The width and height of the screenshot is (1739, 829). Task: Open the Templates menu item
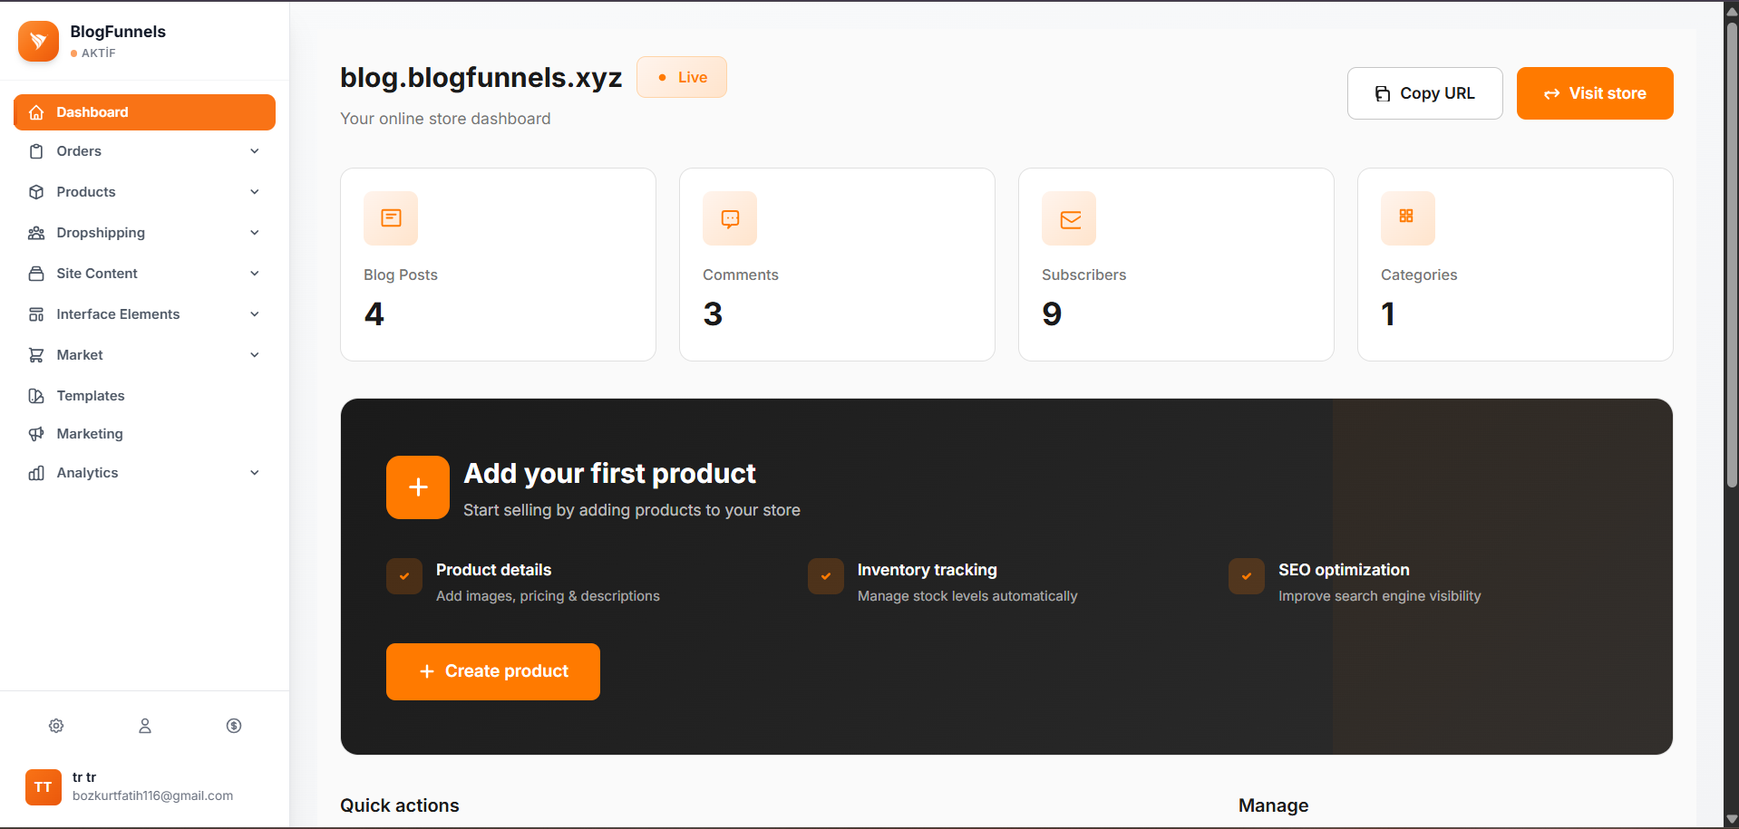click(x=90, y=396)
